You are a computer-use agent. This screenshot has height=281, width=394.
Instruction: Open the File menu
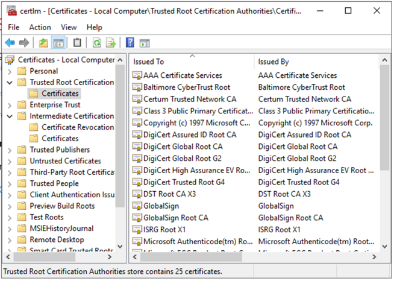14,27
